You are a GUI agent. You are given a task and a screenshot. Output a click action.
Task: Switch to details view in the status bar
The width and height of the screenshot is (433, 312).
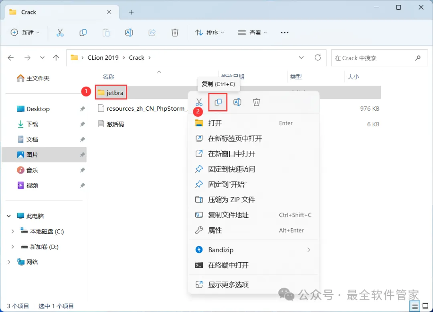(x=415, y=306)
